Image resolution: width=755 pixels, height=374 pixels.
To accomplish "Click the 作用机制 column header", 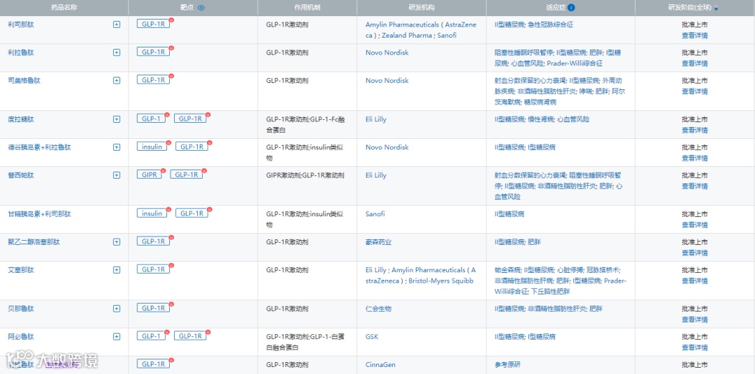I will (307, 8).
